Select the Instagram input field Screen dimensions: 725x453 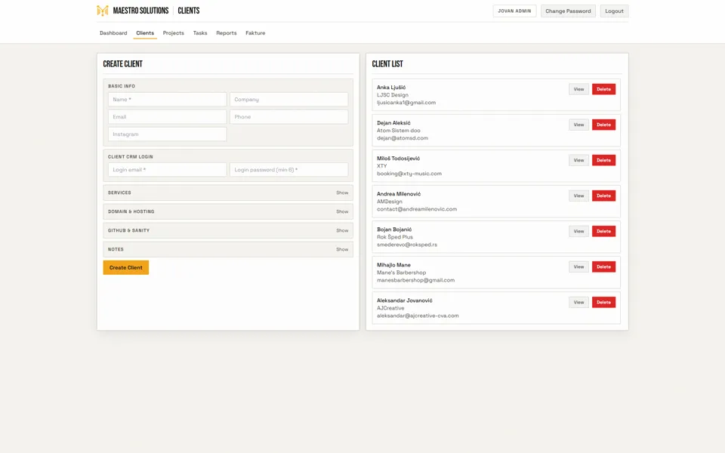pos(168,134)
